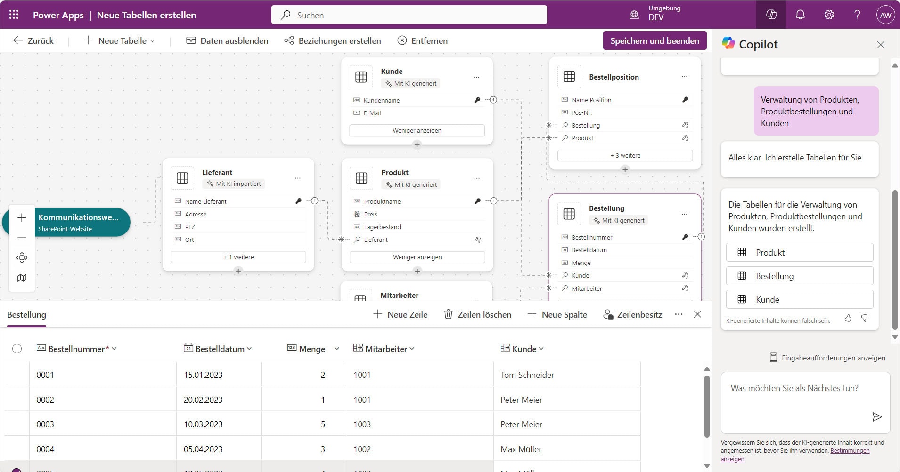Open Copilot from the header bar
This screenshot has height=472, width=900.
click(x=771, y=15)
